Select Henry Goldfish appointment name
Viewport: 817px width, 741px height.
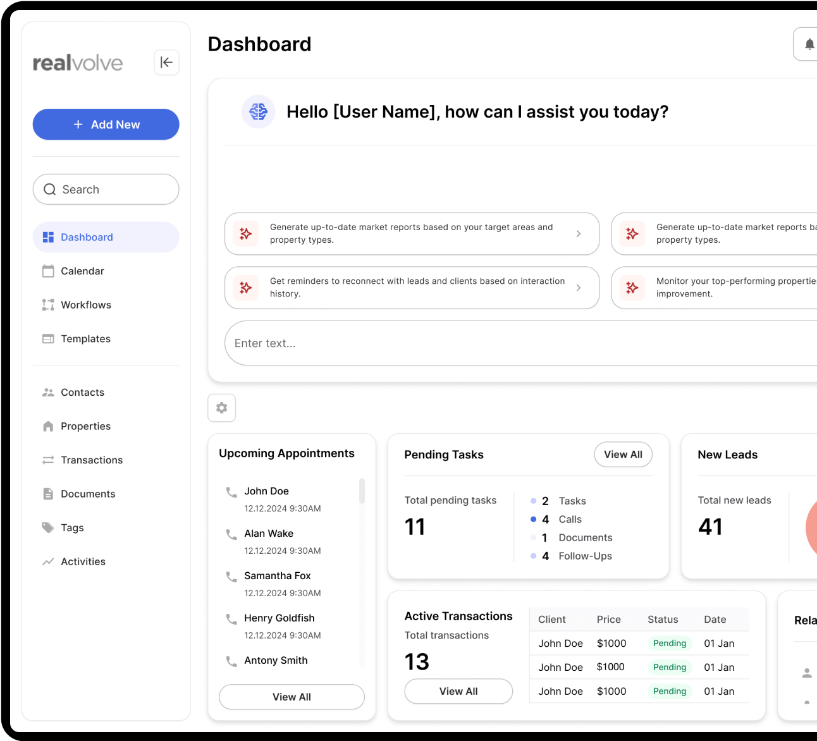pyautogui.click(x=279, y=618)
